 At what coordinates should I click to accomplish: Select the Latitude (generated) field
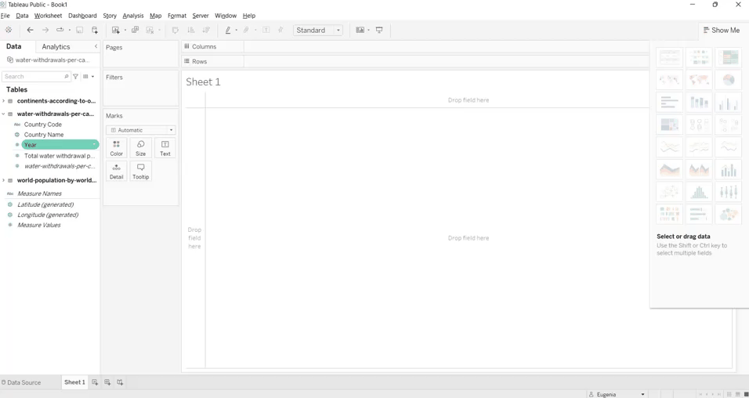pos(45,204)
